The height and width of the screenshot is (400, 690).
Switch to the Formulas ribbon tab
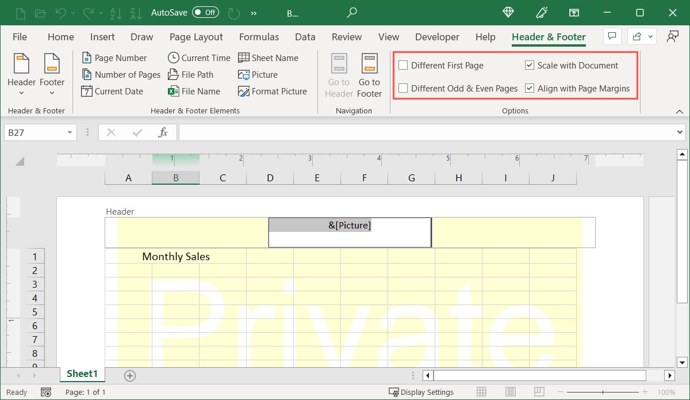pyautogui.click(x=259, y=37)
